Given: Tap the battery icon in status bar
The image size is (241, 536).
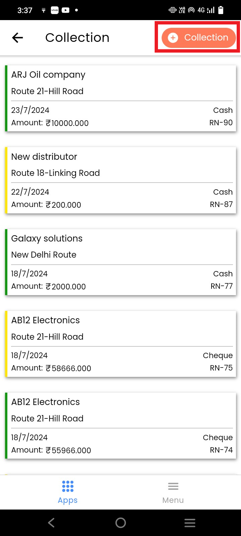Looking at the screenshot, I should pos(221,10).
